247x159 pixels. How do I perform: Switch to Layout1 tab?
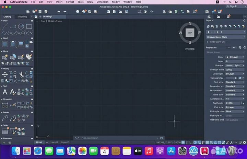click(x=54, y=142)
